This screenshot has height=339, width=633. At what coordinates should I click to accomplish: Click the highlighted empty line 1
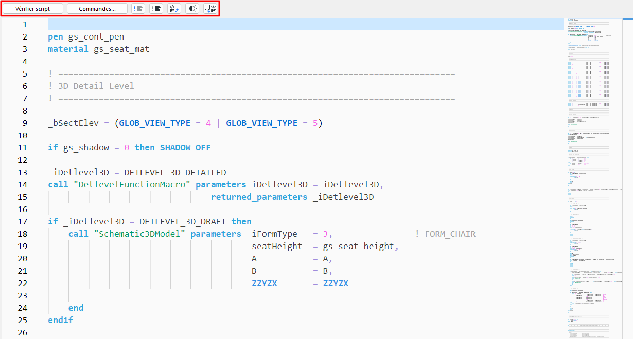click(x=206, y=24)
